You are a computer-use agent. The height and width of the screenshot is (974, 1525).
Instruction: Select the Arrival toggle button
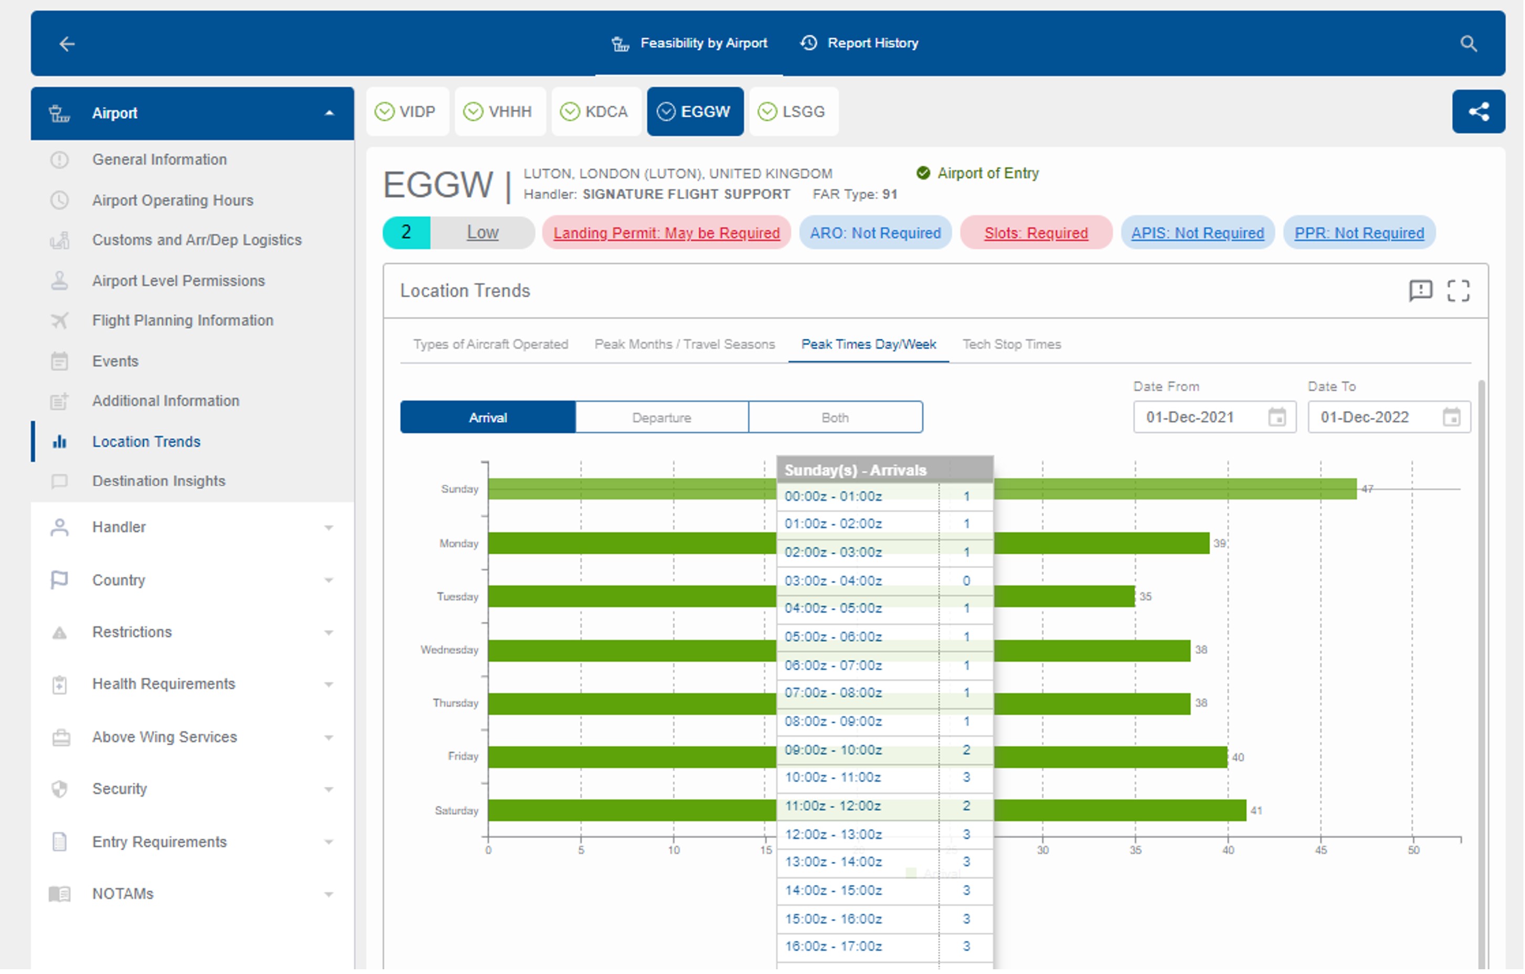pos(488,418)
